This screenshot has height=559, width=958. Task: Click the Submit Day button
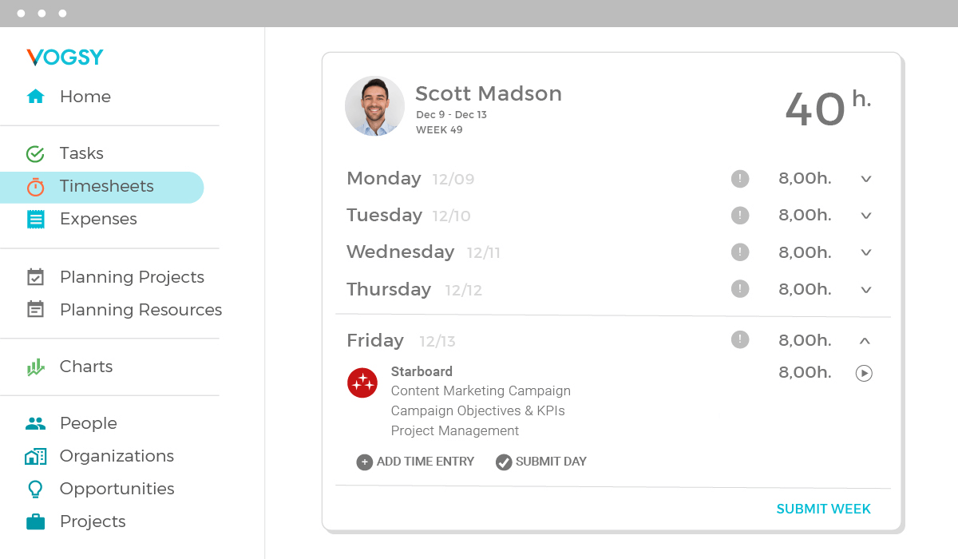(541, 462)
